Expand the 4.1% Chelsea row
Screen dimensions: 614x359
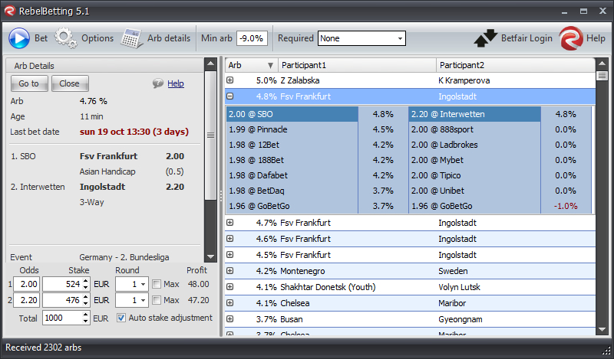[229, 303]
